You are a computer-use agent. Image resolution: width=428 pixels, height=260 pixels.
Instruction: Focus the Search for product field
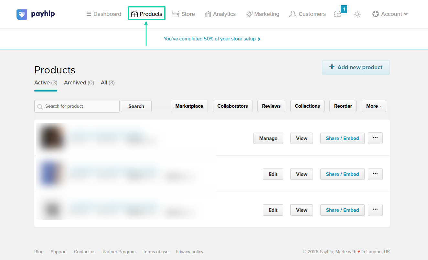pos(77,106)
